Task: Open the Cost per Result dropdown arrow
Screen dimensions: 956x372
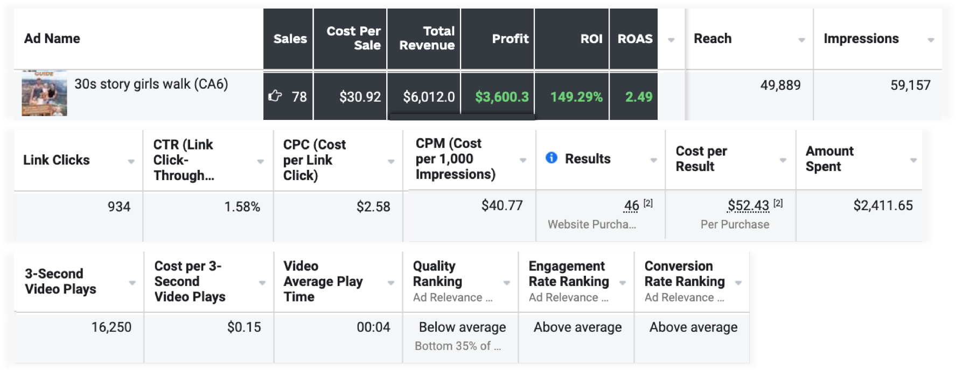Action: (x=783, y=161)
